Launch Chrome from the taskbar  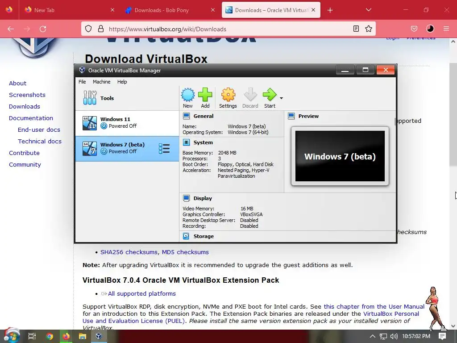(x=50, y=336)
